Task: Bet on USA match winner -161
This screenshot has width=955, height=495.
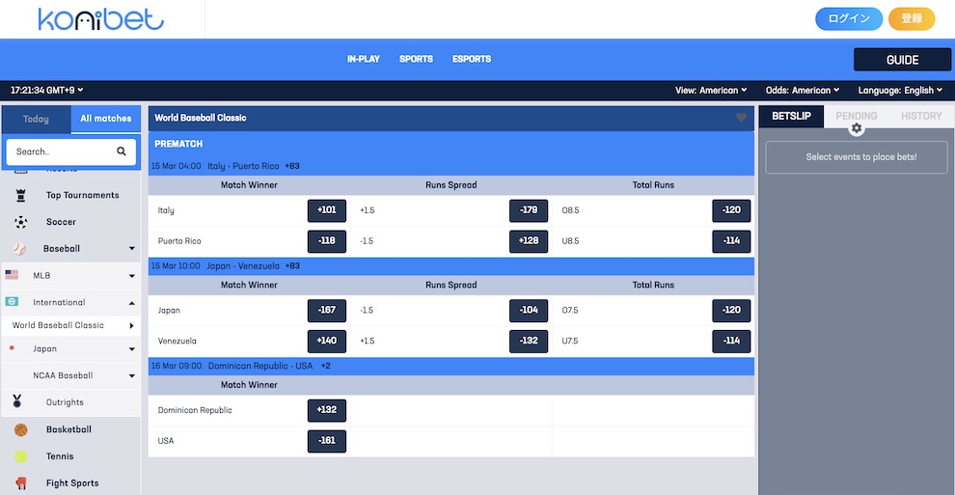Action: (326, 440)
